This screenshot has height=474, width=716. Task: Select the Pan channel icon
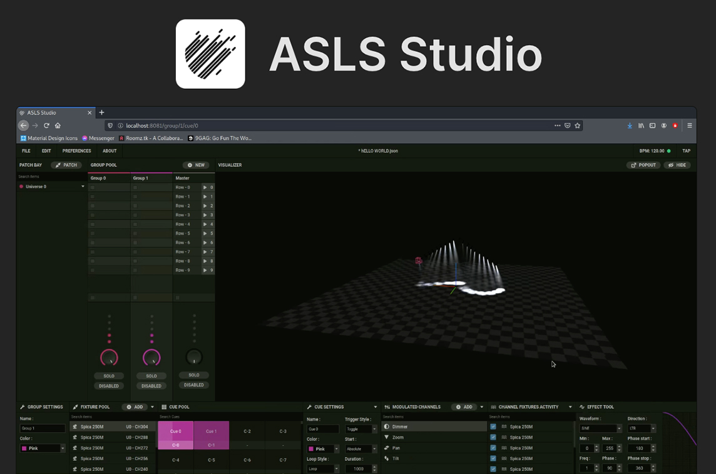pyautogui.click(x=387, y=448)
